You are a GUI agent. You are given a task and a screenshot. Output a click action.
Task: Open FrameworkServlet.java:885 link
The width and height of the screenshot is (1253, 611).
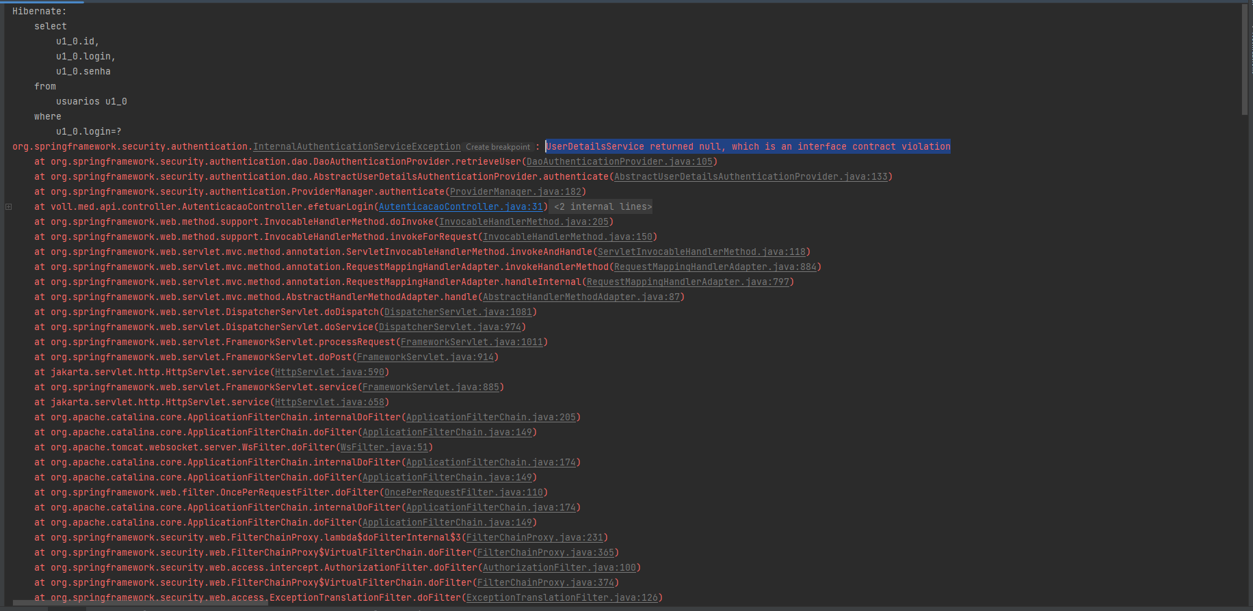431,387
